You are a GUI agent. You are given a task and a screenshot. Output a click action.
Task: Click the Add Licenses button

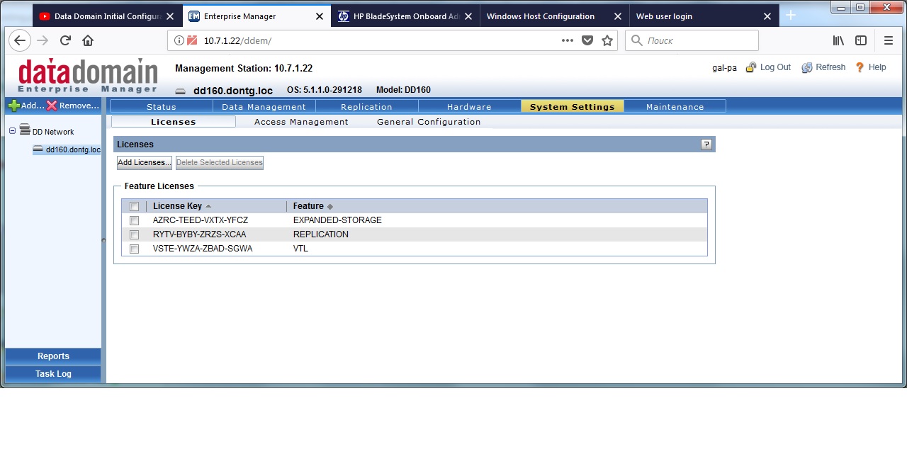pyautogui.click(x=145, y=163)
